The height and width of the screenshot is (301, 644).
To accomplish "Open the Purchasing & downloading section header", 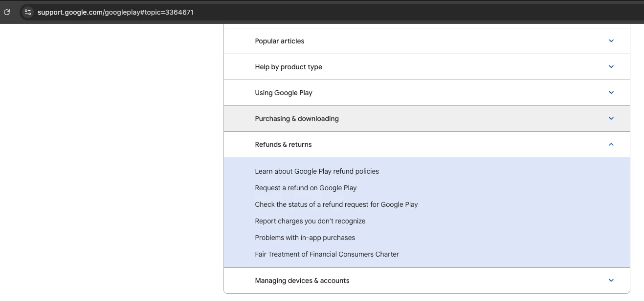I will [x=297, y=119].
